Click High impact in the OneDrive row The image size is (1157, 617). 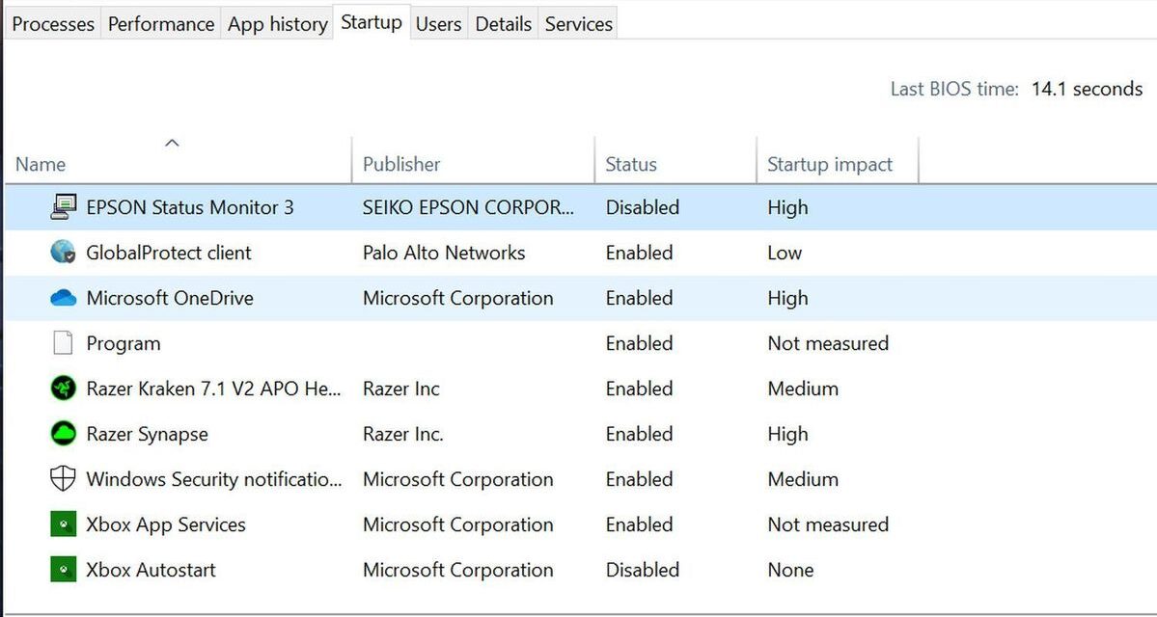[x=787, y=299]
